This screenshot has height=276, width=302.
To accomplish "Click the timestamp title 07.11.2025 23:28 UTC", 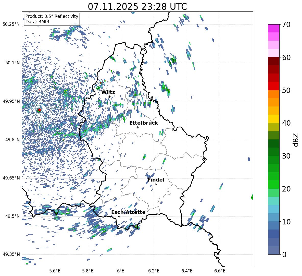I will click(137, 7).
